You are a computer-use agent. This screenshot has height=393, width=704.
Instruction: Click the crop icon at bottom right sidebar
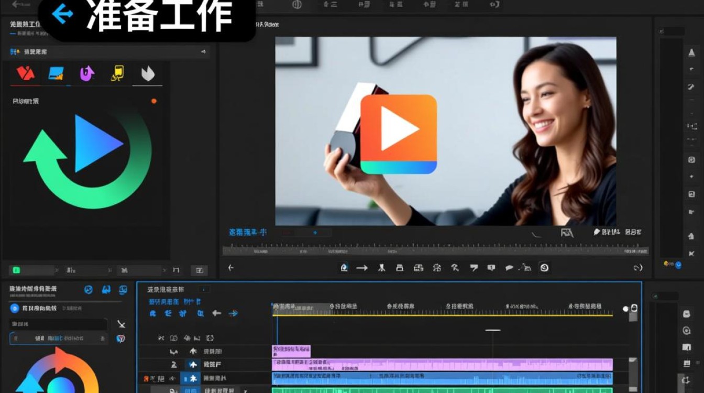[x=687, y=380]
